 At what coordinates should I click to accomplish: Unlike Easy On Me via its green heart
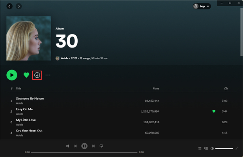click(x=214, y=111)
